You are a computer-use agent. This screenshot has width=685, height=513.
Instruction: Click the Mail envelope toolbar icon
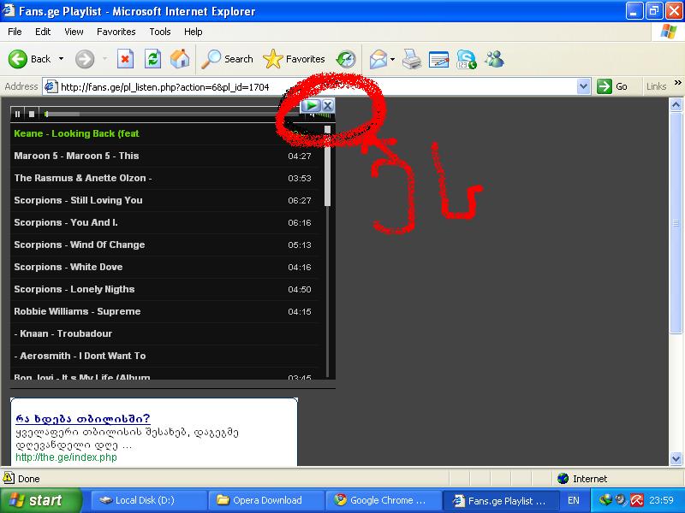click(378, 59)
